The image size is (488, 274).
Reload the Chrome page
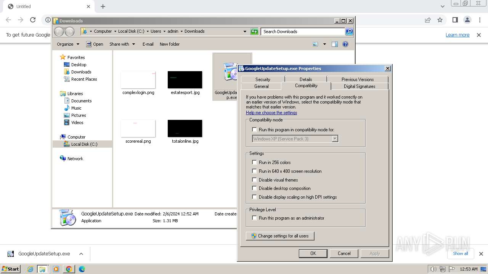pos(33,20)
